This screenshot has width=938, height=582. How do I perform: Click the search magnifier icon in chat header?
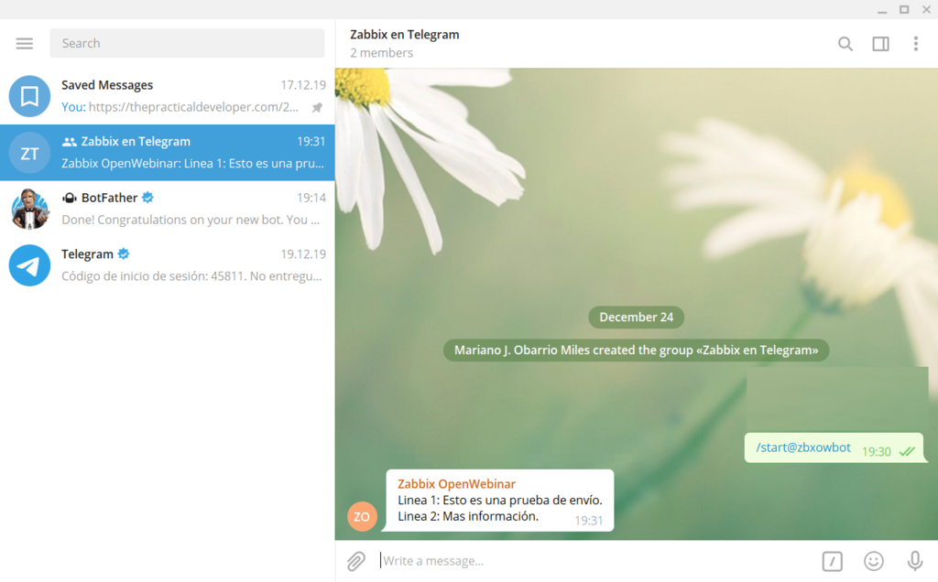(x=845, y=44)
